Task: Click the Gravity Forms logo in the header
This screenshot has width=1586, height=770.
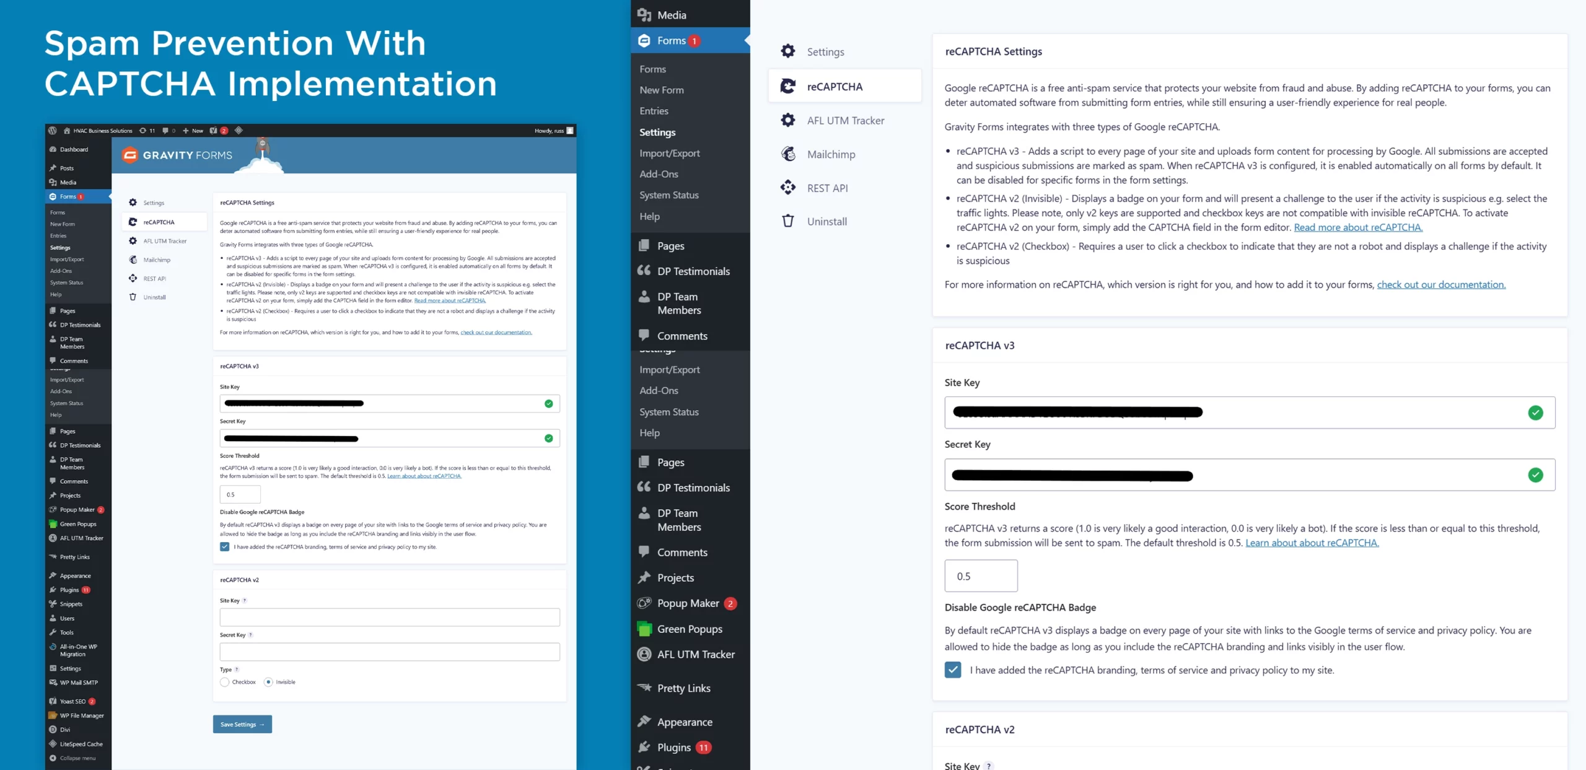Action: (177, 155)
